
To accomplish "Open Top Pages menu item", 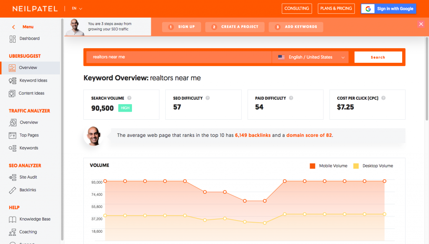I will (29, 135).
